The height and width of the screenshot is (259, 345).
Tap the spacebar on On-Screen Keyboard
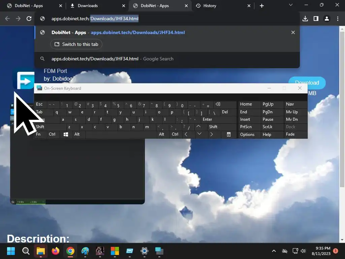tap(121, 134)
